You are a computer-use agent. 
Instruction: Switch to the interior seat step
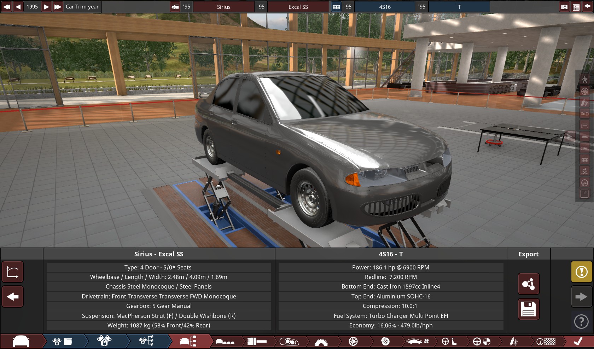(x=449, y=342)
